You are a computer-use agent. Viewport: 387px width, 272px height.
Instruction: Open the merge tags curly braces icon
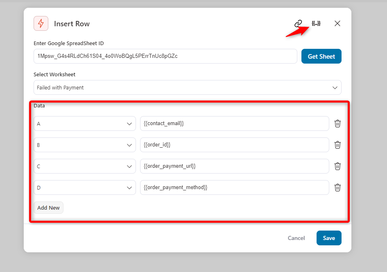[316, 23]
